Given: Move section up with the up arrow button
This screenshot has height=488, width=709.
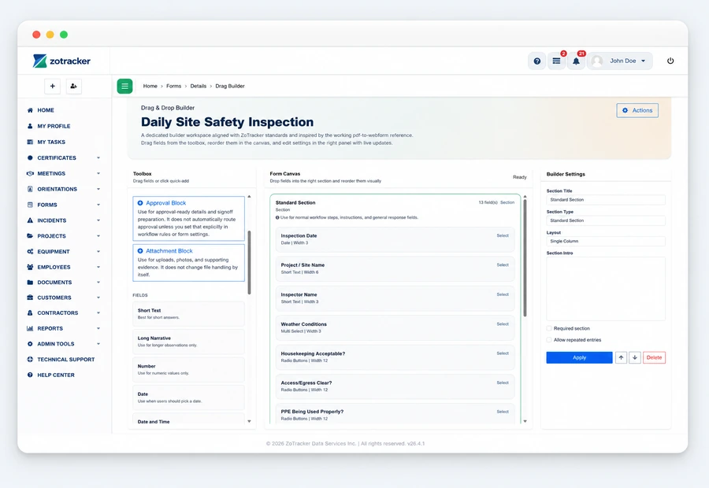Looking at the screenshot, I should (x=621, y=357).
